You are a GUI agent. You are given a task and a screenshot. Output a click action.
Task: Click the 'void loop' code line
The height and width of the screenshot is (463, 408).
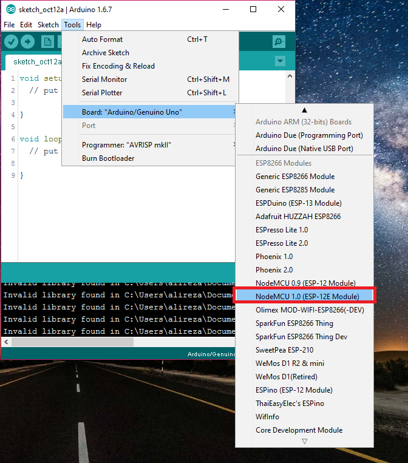(x=41, y=139)
